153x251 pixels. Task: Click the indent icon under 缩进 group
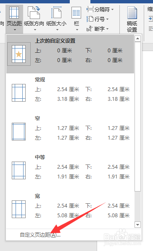coord(150,19)
